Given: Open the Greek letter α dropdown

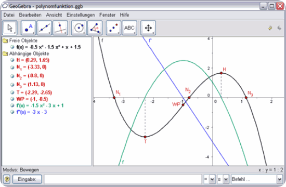Looking at the screenshot, I should [226, 179].
